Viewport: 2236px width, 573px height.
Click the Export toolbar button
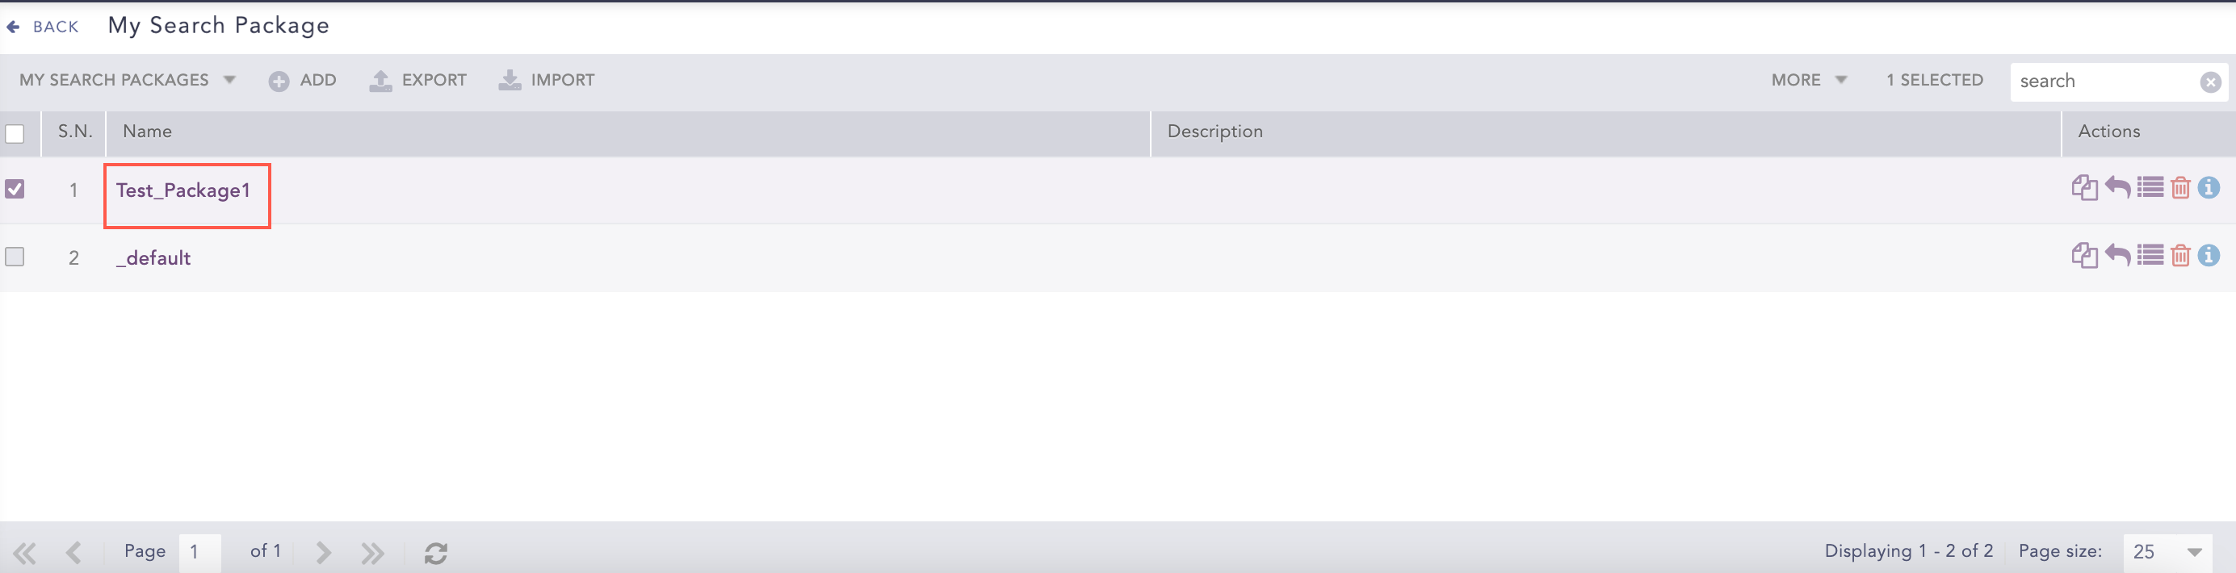(418, 80)
